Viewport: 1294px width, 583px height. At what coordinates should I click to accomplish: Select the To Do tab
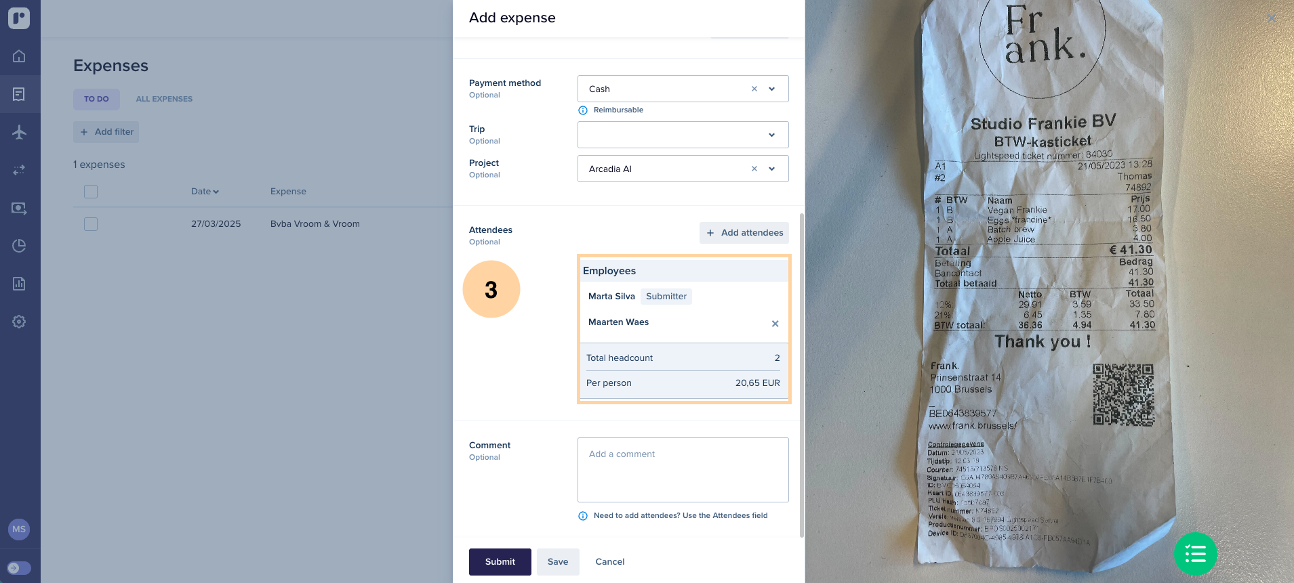(x=96, y=99)
